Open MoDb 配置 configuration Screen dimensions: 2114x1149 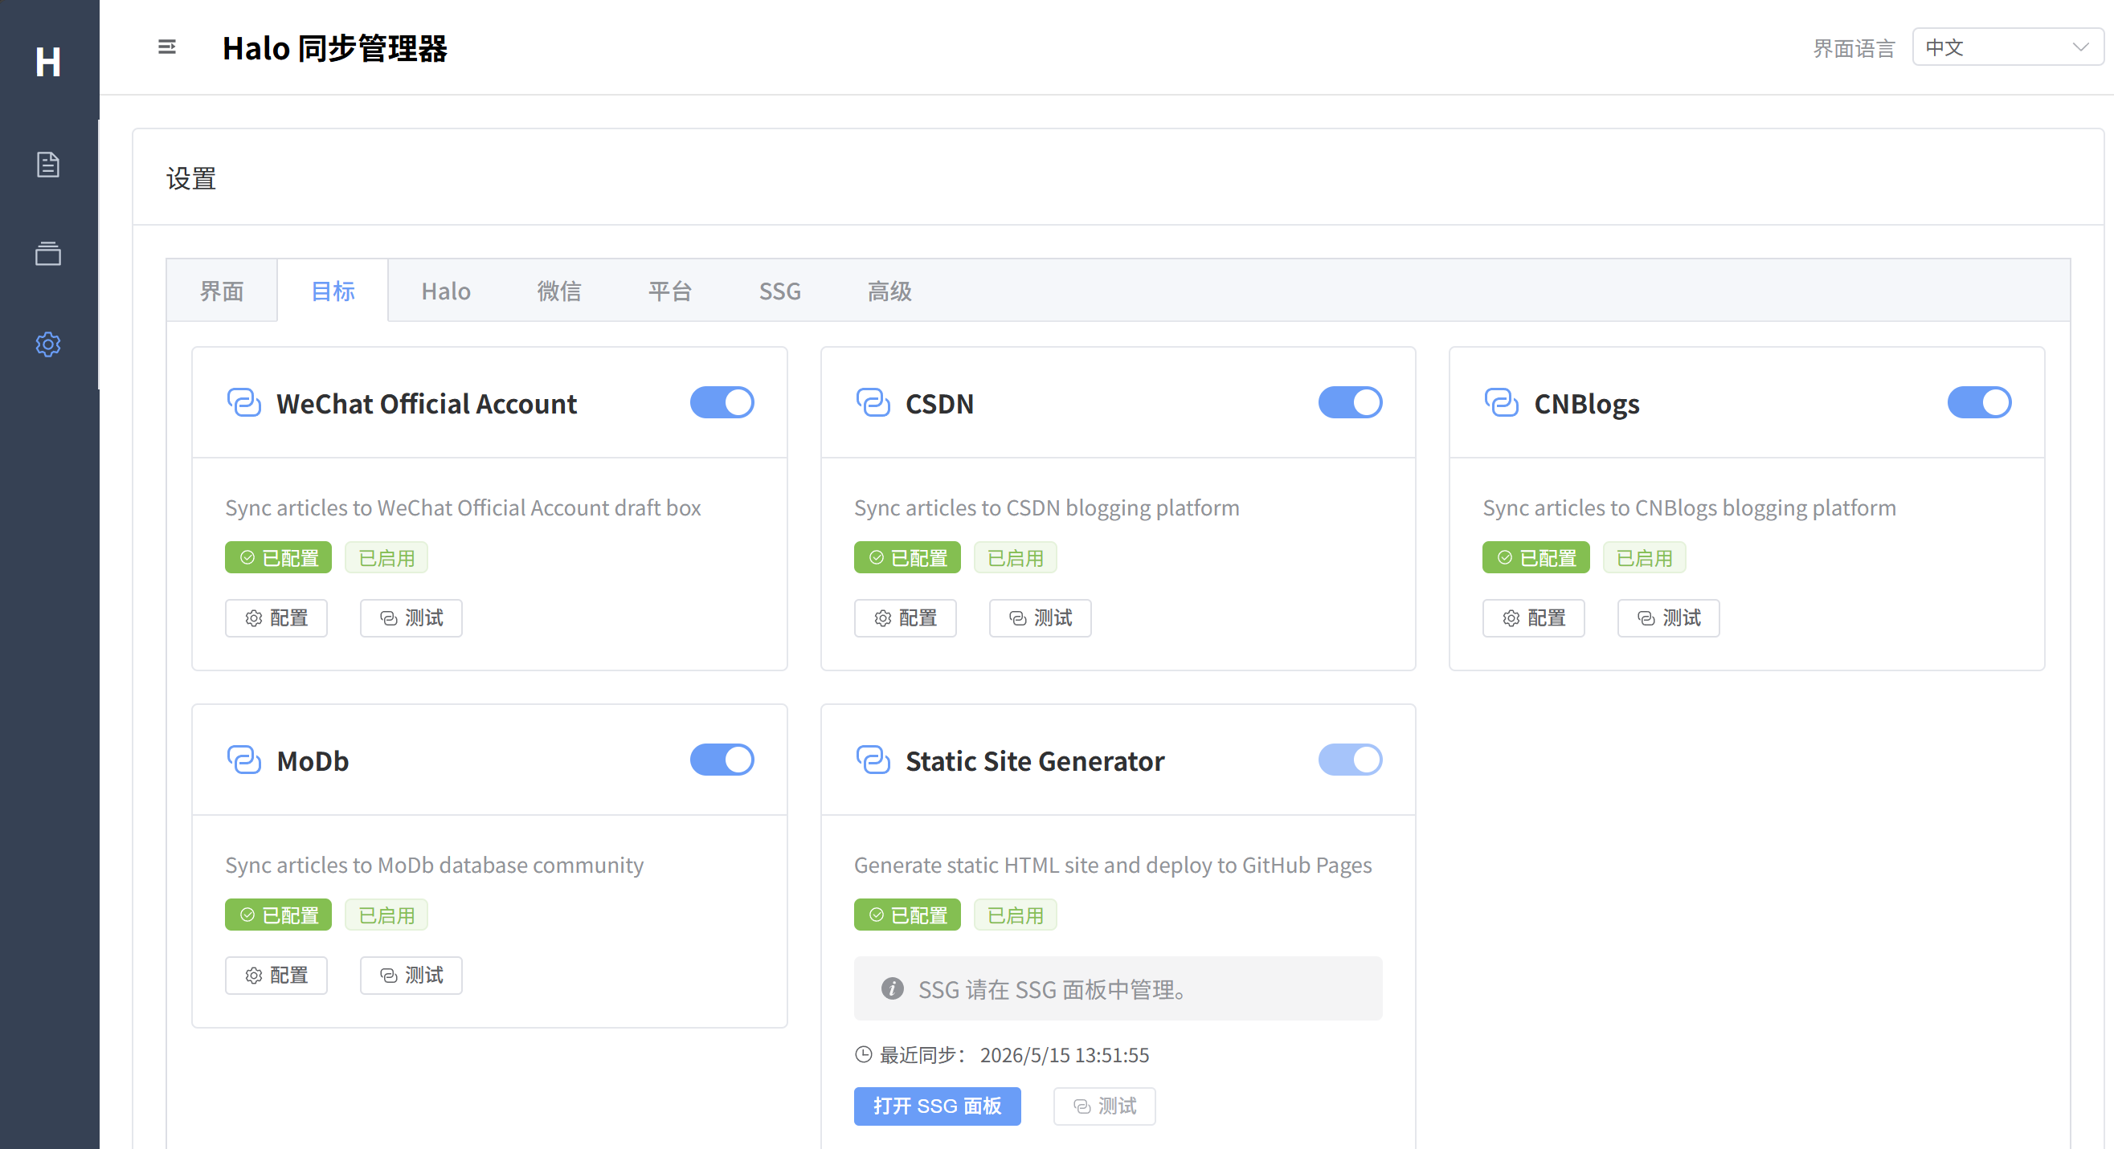pos(276,976)
